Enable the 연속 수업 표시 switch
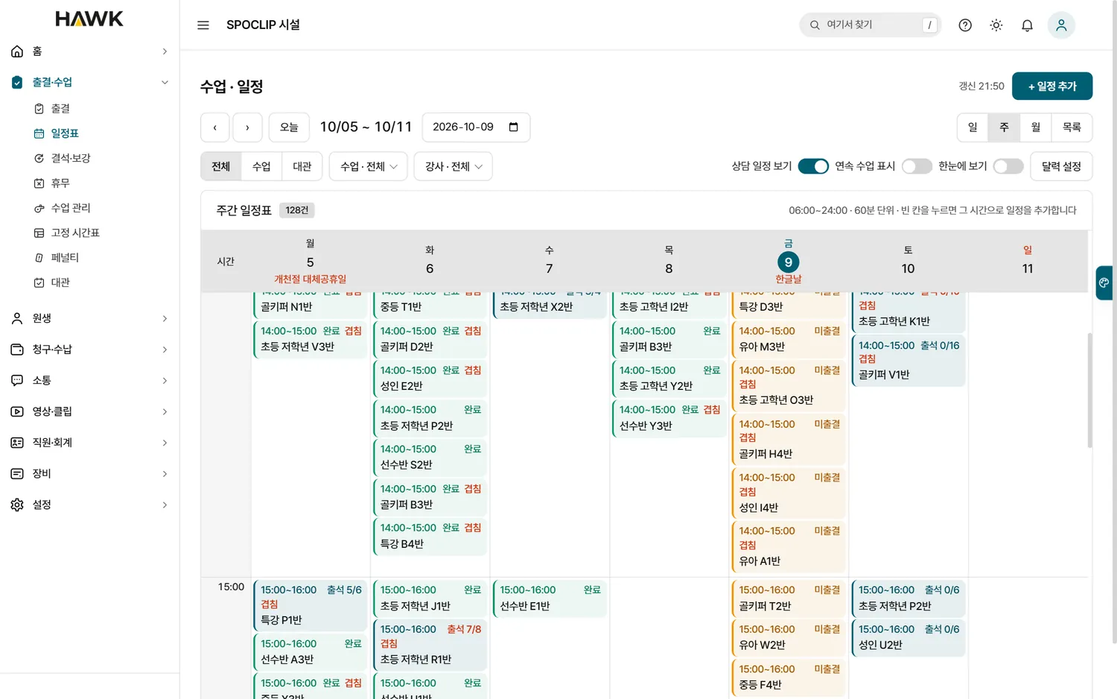 pos(917,166)
